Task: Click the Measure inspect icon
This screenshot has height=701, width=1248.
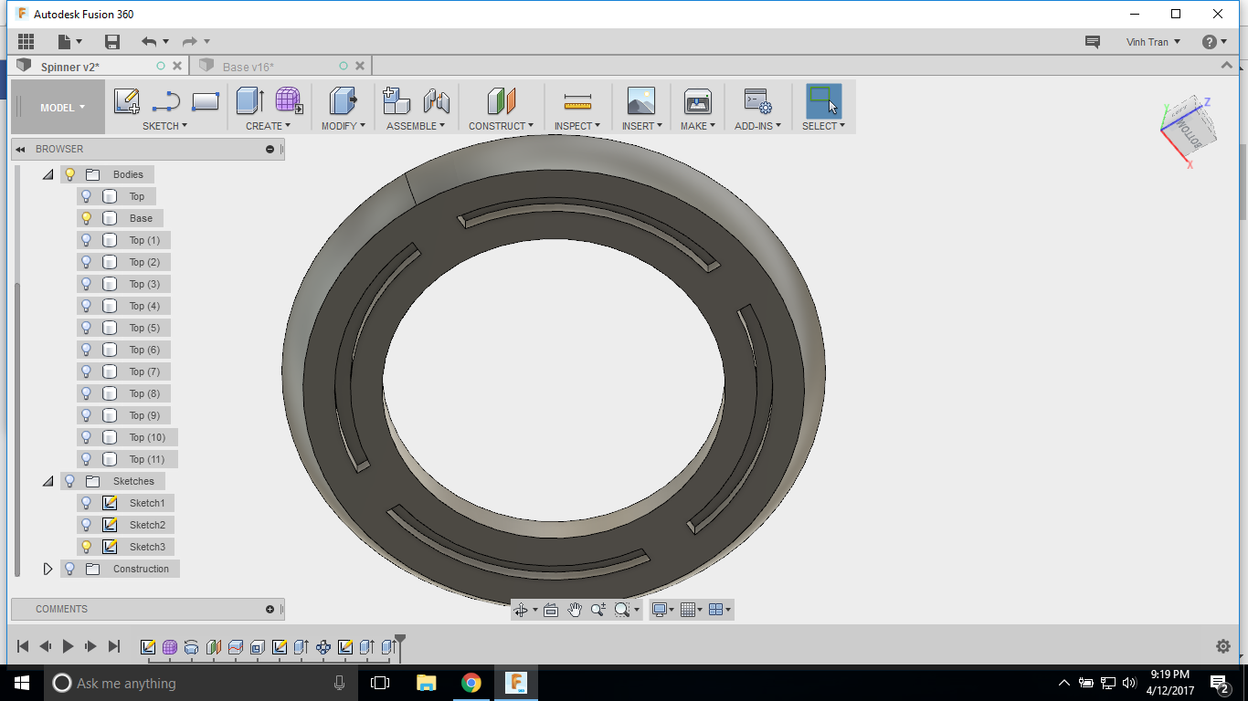Action: tap(577, 101)
